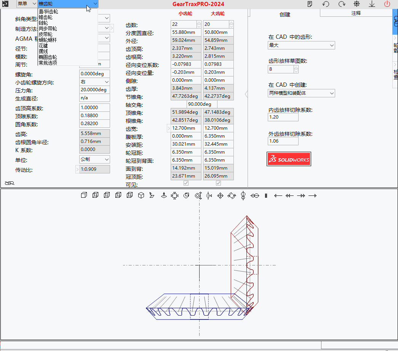Toggle pinion 可见 visibility checkbox
Image resolution: width=398 pixels, height=351 pixels.
[186, 183]
